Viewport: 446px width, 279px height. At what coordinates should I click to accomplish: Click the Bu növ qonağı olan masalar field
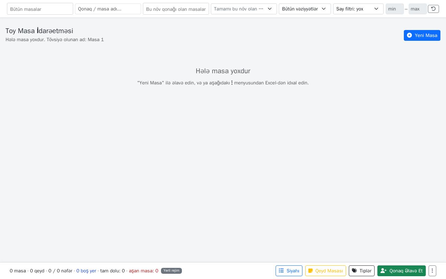tap(176, 9)
